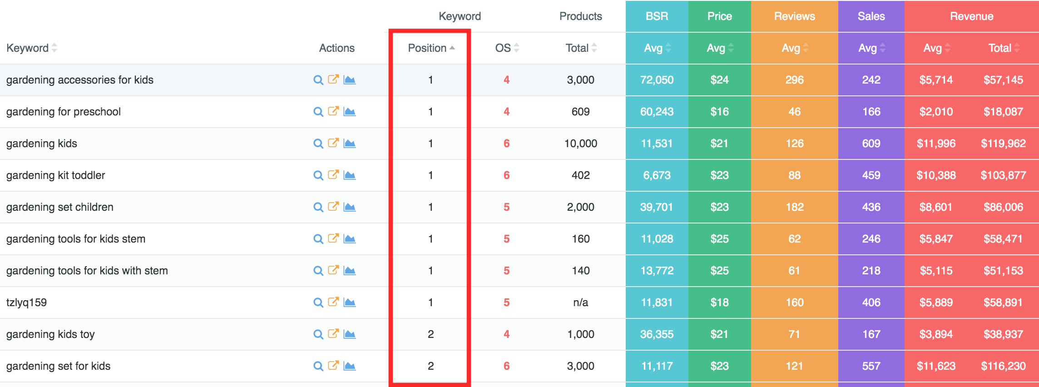Select keyword text 'gardening kids'
Image resolution: width=1039 pixels, height=387 pixels.
42,144
